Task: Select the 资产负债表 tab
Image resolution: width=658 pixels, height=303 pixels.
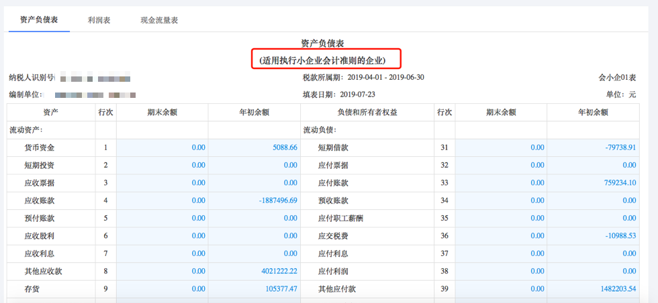Action: click(x=39, y=19)
